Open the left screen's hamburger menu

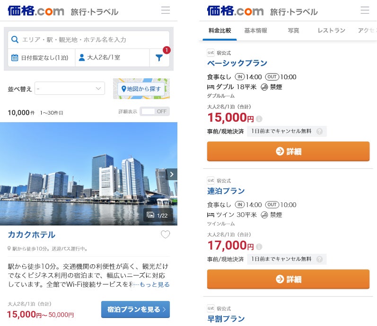point(165,10)
